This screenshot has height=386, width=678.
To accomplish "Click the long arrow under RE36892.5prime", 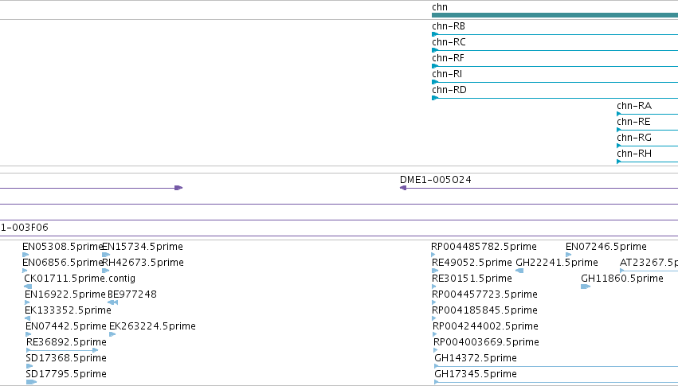I will 62,350.
